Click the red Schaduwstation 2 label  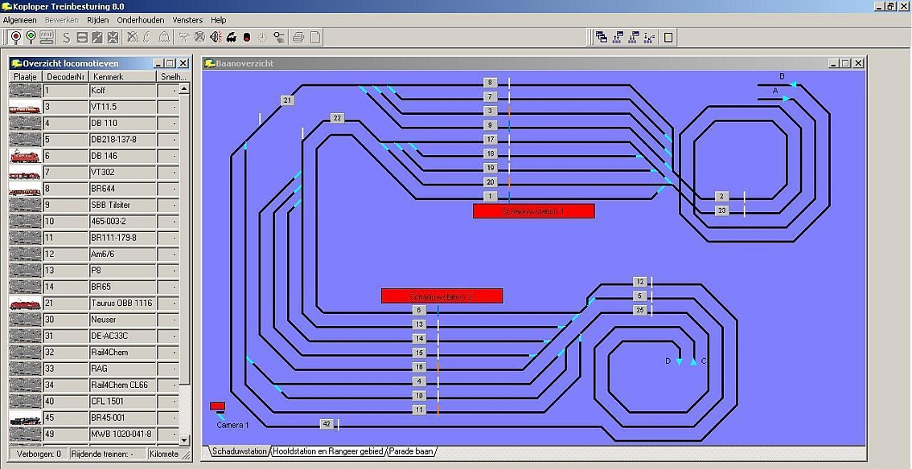(x=442, y=296)
